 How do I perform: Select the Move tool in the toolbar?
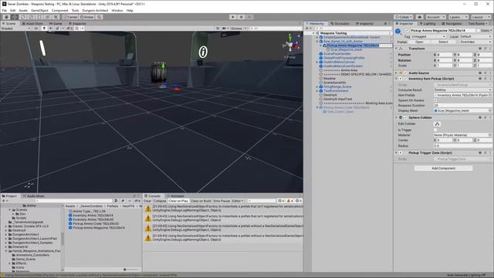coord(15,17)
